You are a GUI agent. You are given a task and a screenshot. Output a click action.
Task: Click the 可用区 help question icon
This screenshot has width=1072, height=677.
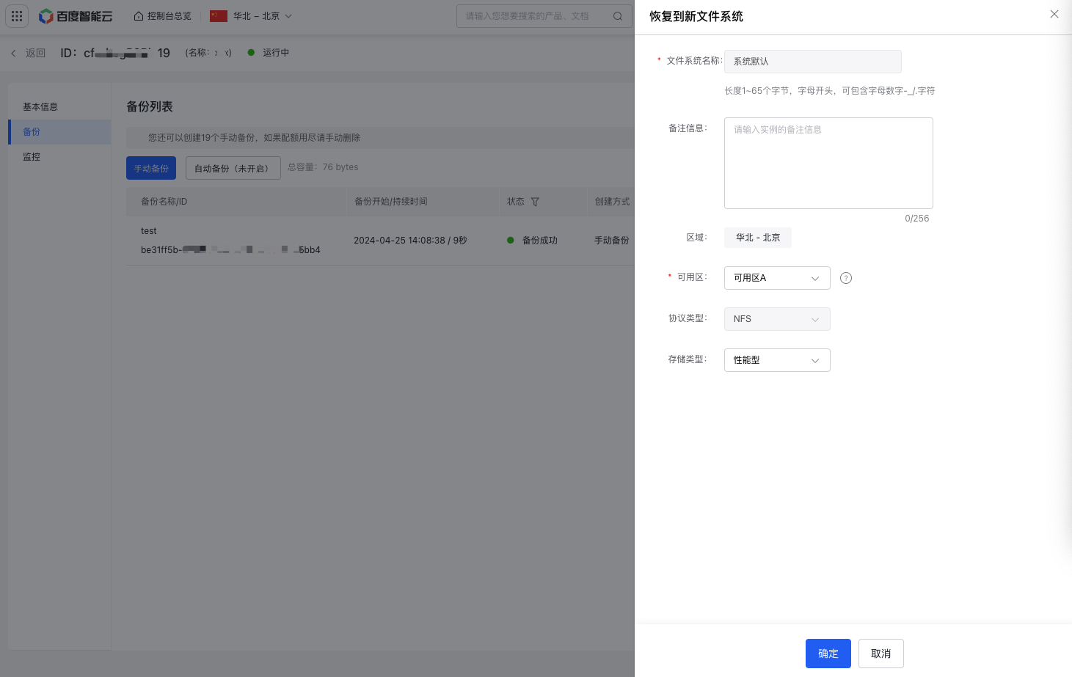point(846,278)
